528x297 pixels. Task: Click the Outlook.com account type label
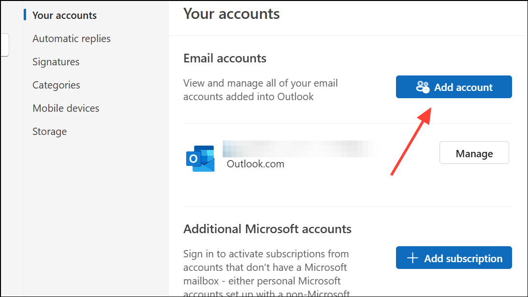(x=255, y=164)
